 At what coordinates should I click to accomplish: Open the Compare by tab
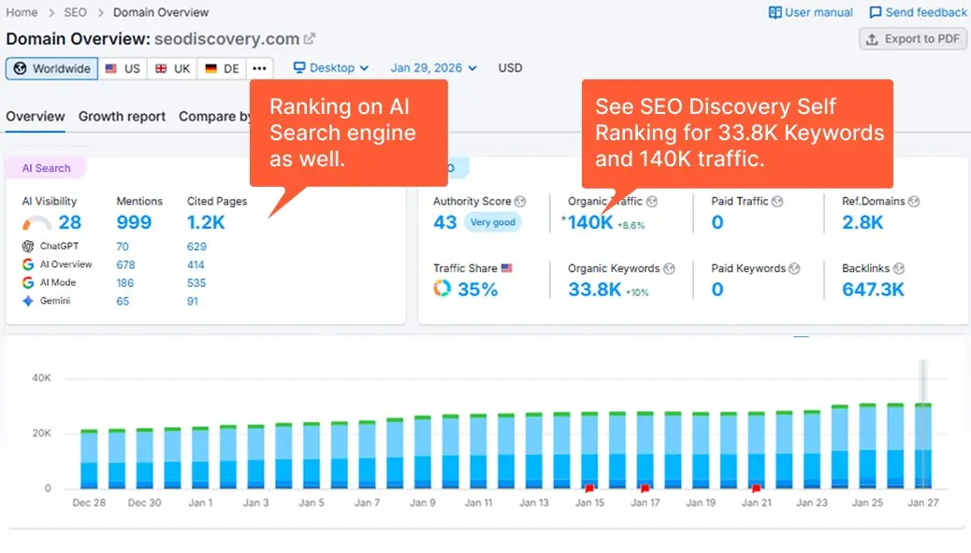click(214, 116)
